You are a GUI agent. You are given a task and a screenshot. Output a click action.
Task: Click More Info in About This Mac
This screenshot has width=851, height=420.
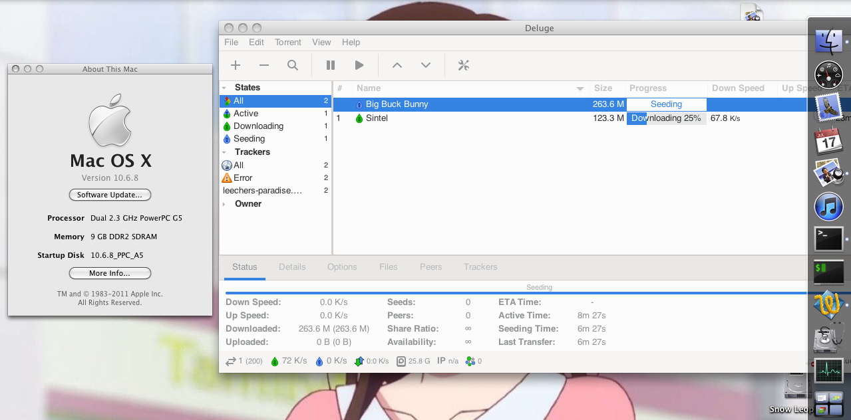coord(110,273)
